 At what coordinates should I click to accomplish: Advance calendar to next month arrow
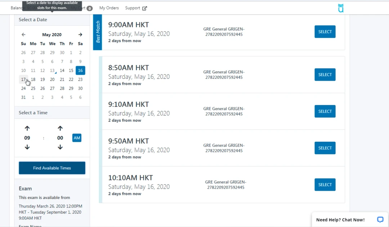click(x=80, y=35)
